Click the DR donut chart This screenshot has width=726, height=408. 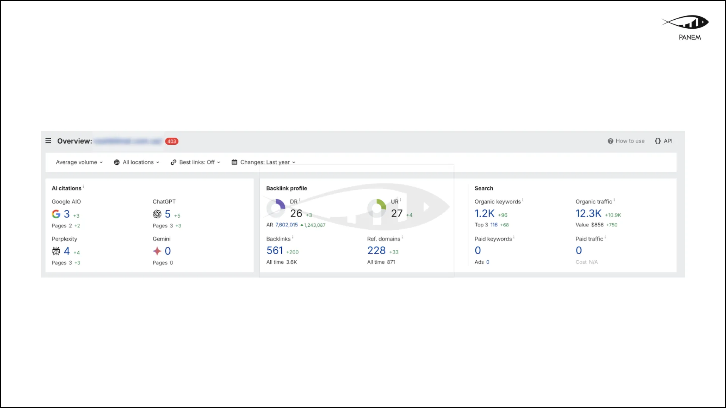(276, 208)
